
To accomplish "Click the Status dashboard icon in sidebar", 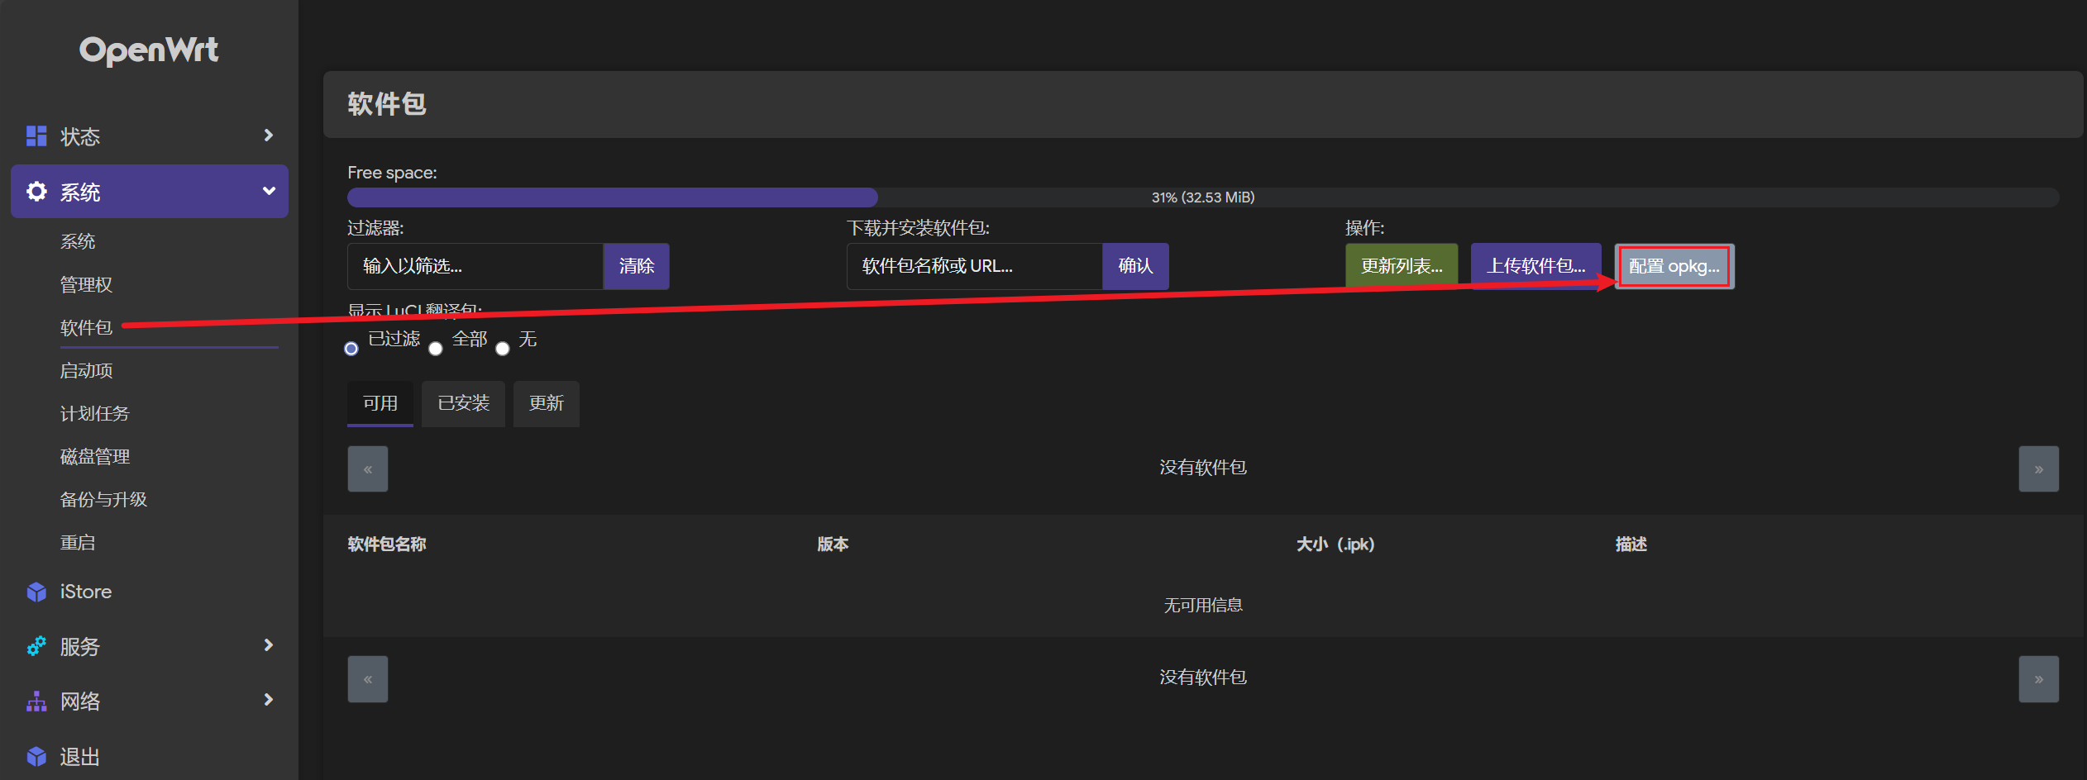I will 36,136.
